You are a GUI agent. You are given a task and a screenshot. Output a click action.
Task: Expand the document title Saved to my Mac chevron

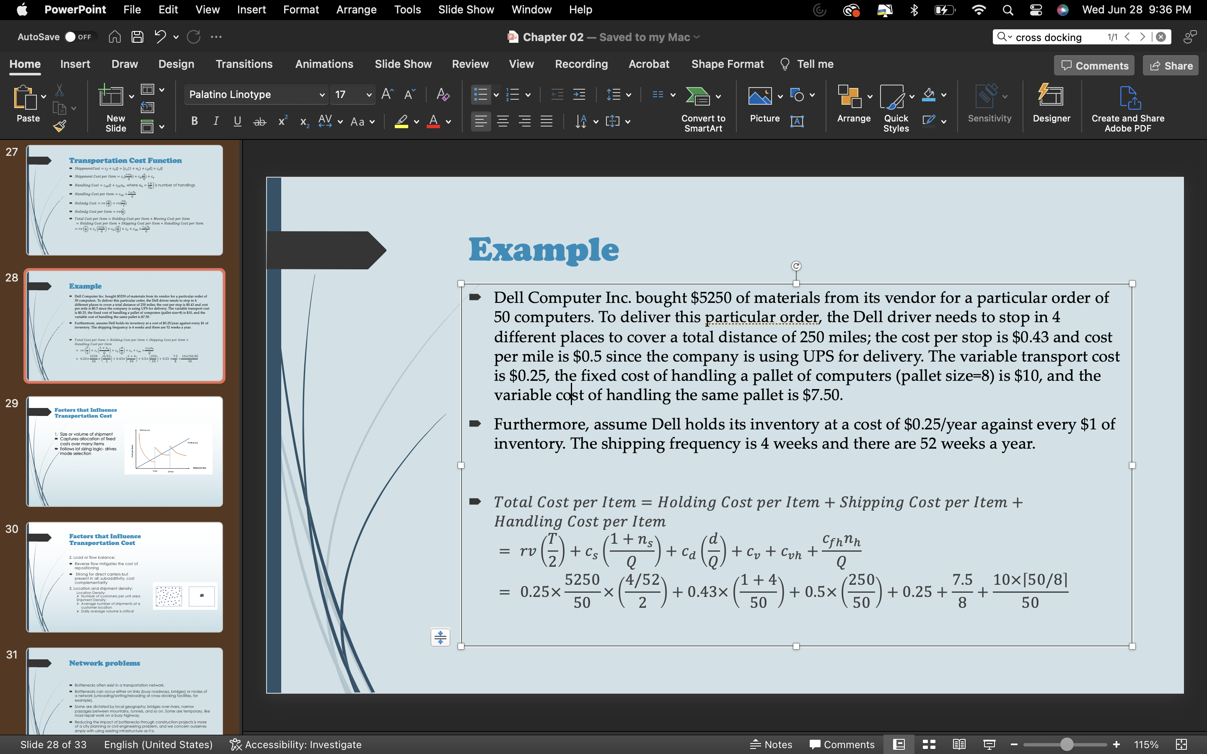pyautogui.click(x=697, y=37)
